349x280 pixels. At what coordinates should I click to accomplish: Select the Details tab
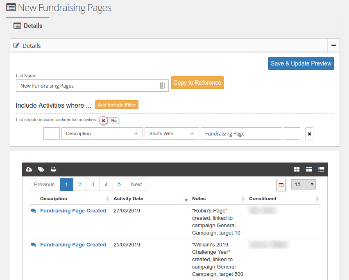[28, 26]
